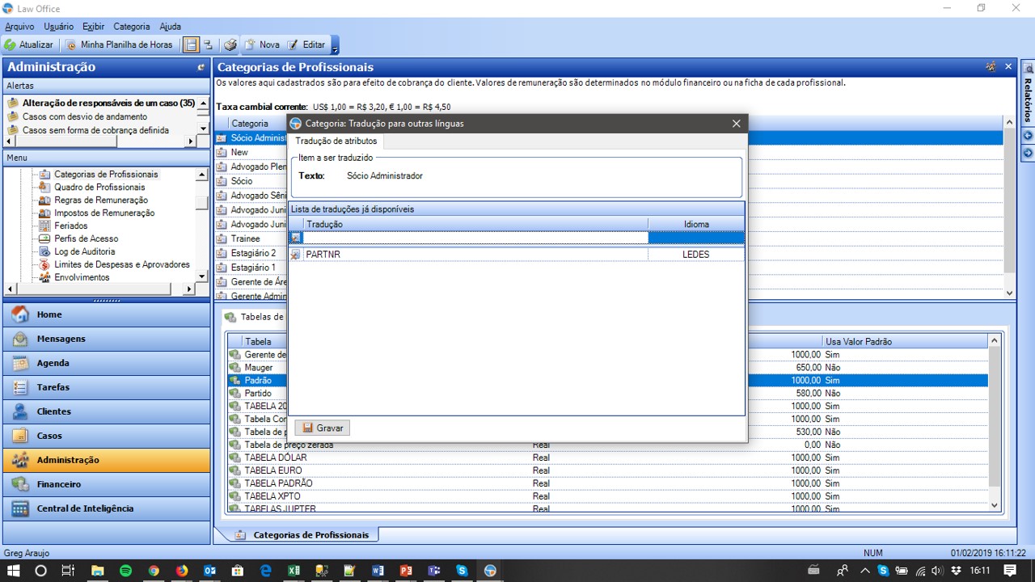Screen dimensions: 1035x582
Task: Select Limites de Despesas e Aprovadores
Action: tap(122, 264)
